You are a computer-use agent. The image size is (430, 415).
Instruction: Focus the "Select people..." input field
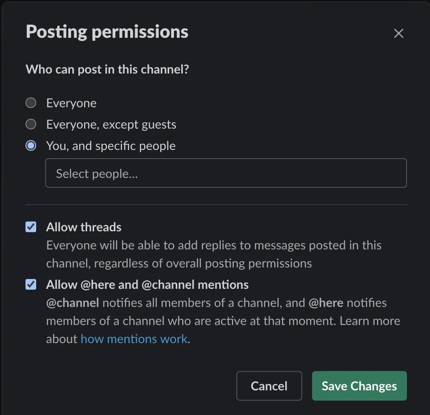(226, 173)
